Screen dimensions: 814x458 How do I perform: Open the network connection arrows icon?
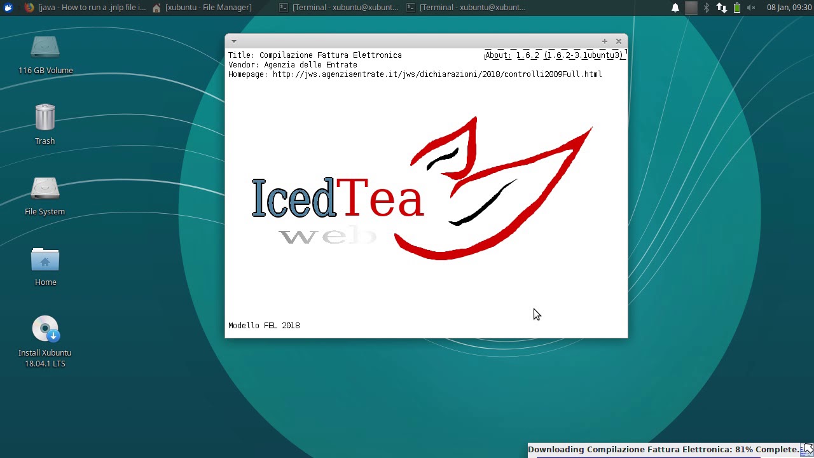pos(721,8)
